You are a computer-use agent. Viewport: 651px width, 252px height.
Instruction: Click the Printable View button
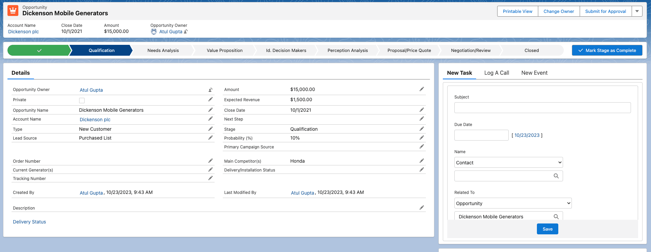point(518,11)
